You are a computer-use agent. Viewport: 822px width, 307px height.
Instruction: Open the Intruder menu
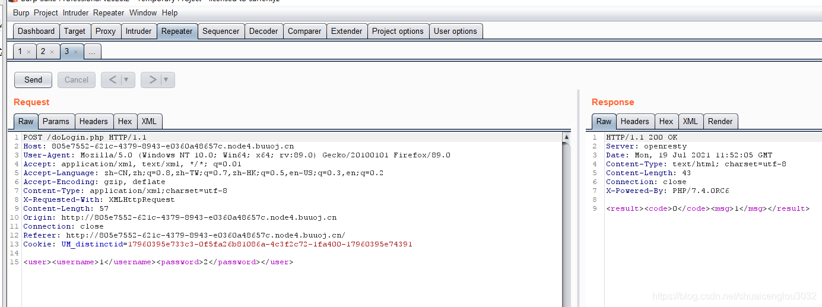tap(75, 12)
